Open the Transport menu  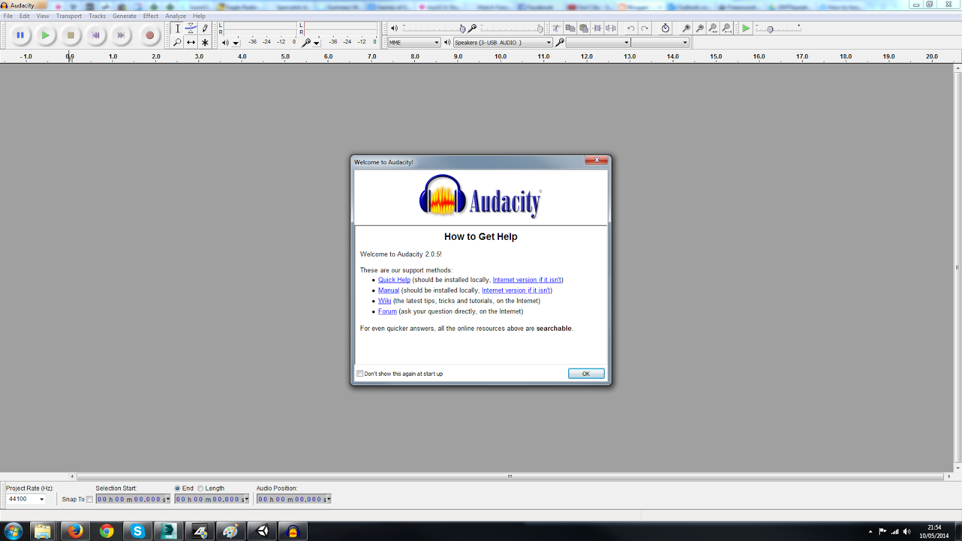point(69,16)
